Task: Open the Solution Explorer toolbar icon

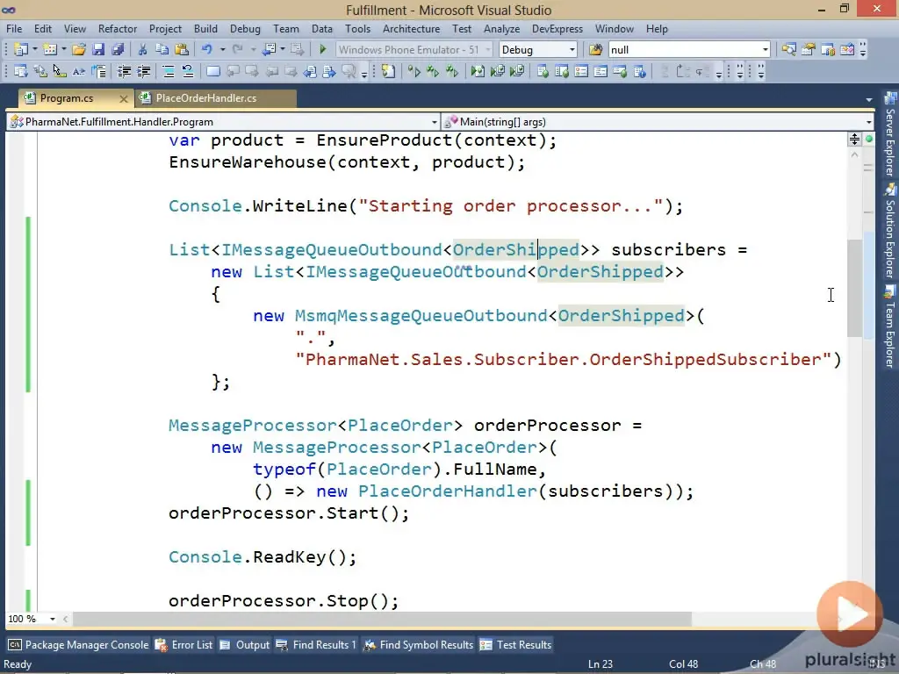Action: [x=789, y=50]
